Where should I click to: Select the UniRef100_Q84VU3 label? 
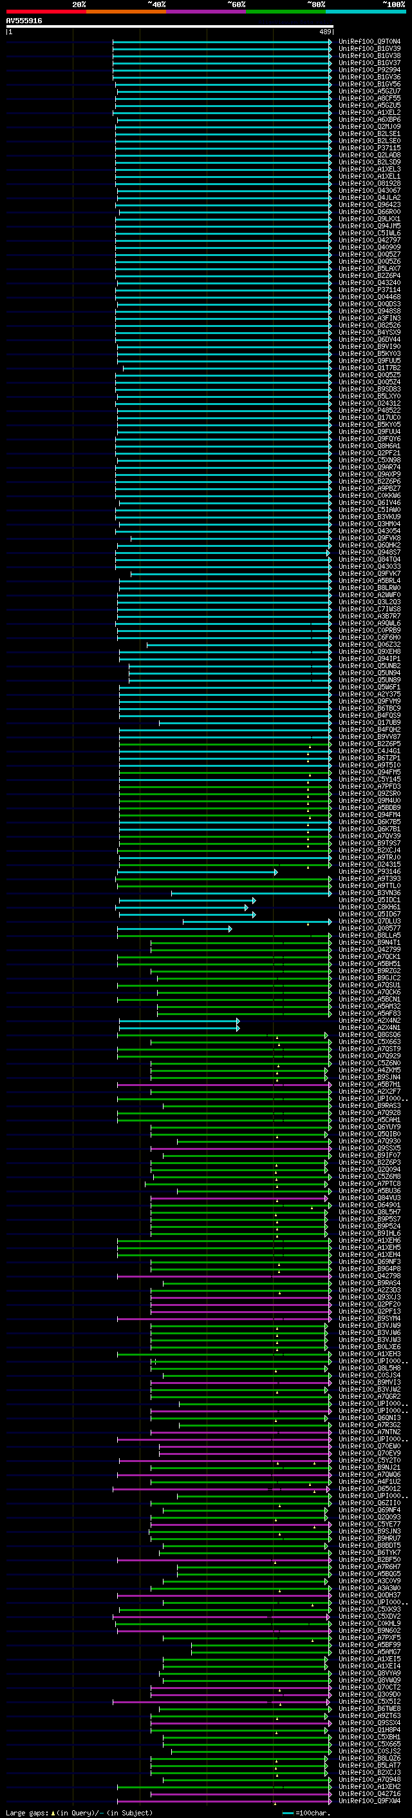pos(370,1198)
